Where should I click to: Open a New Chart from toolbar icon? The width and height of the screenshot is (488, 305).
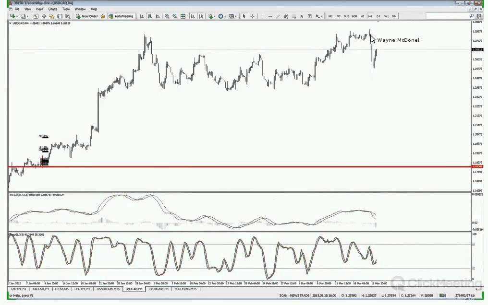pos(12,16)
